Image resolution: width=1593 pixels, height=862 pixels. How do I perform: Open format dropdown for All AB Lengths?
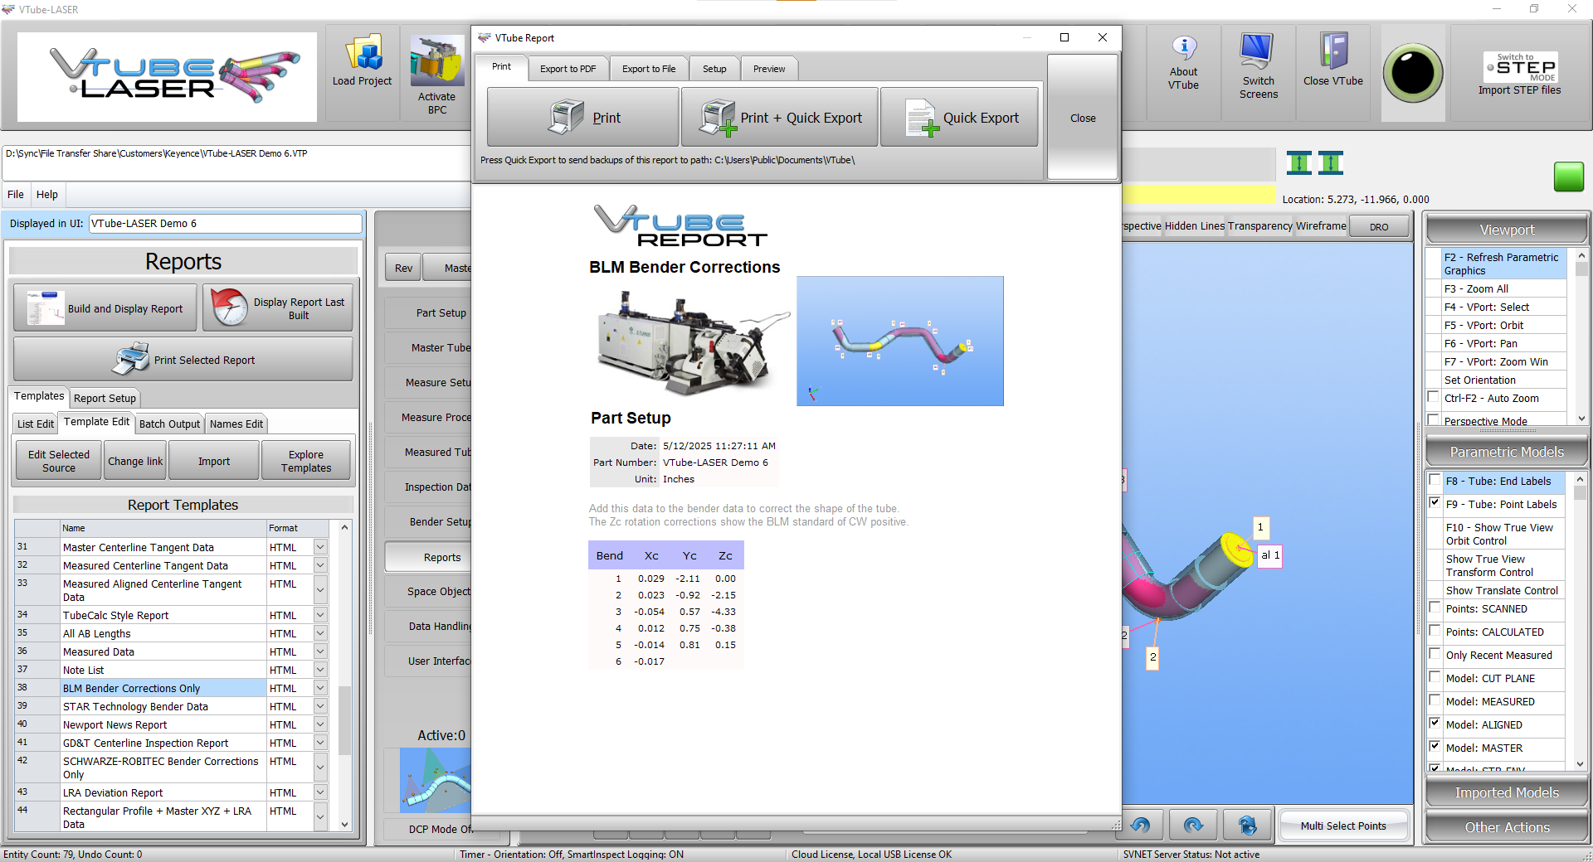(320, 633)
